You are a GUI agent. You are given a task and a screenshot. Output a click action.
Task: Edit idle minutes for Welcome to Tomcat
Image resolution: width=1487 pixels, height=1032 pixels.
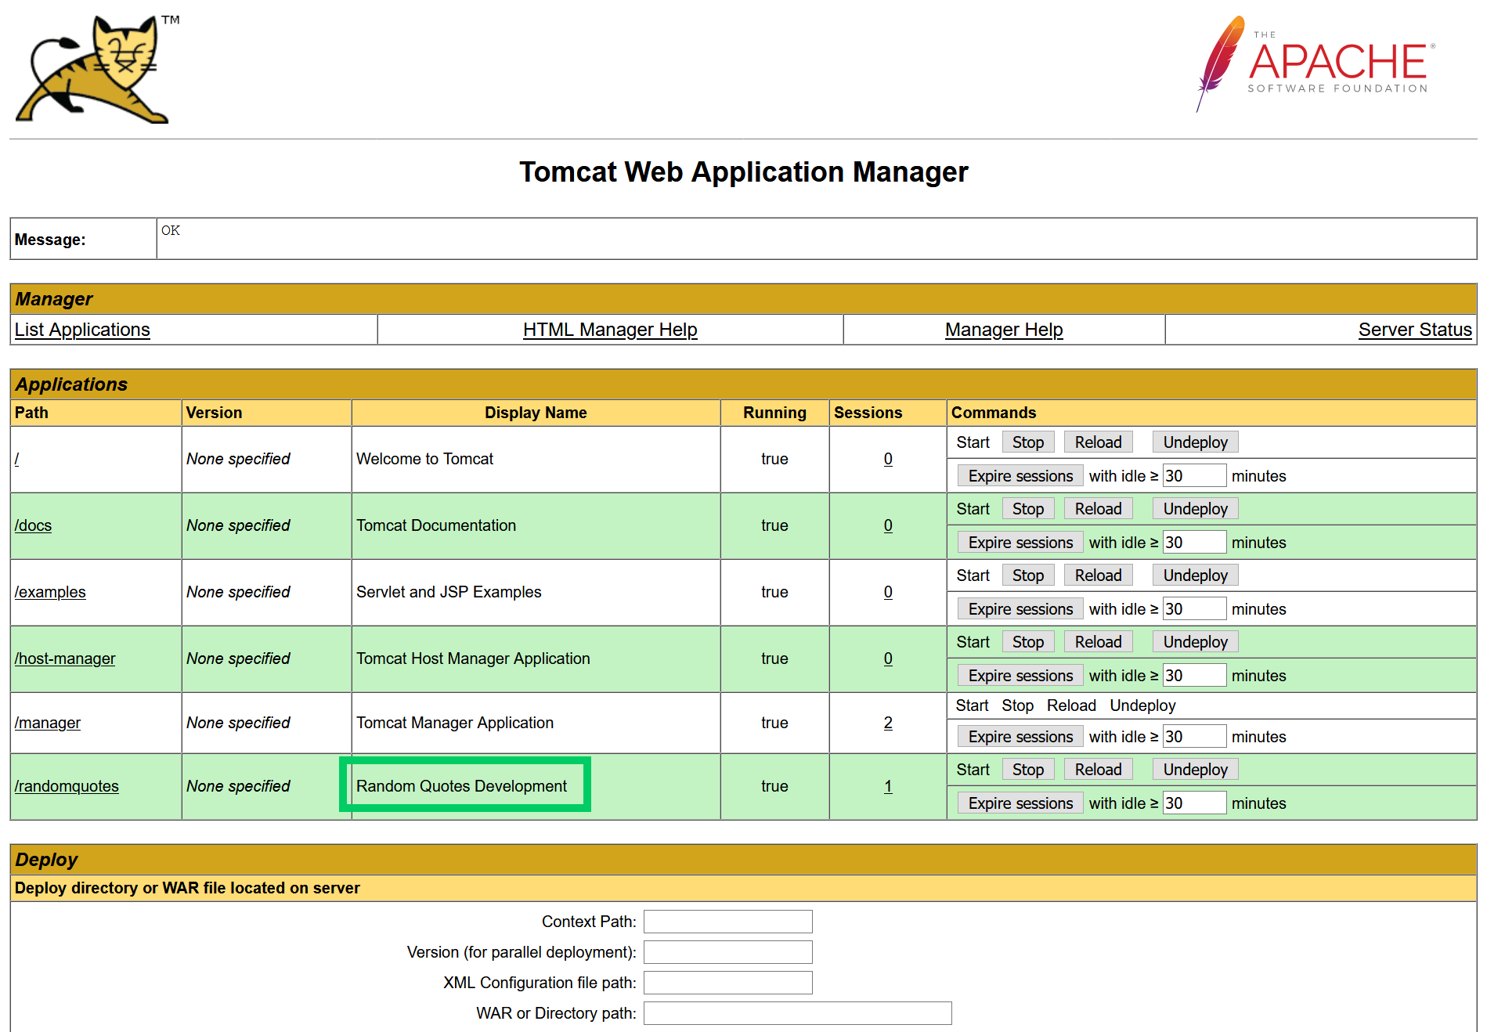tap(1194, 475)
